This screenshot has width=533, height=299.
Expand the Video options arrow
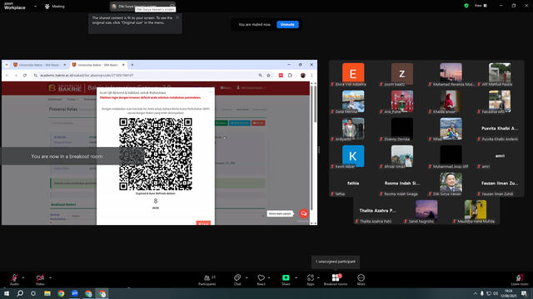click(50, 277)
